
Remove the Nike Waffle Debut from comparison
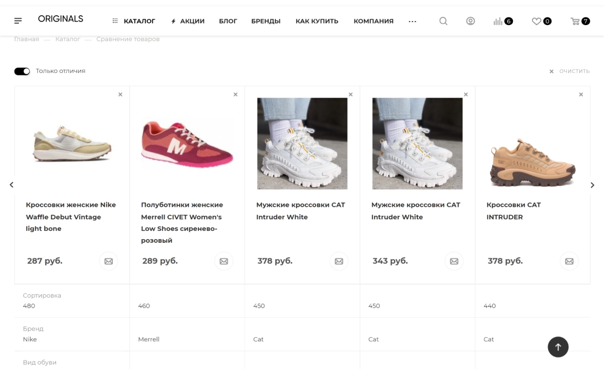pyautogui.click(x=120, y=95)
